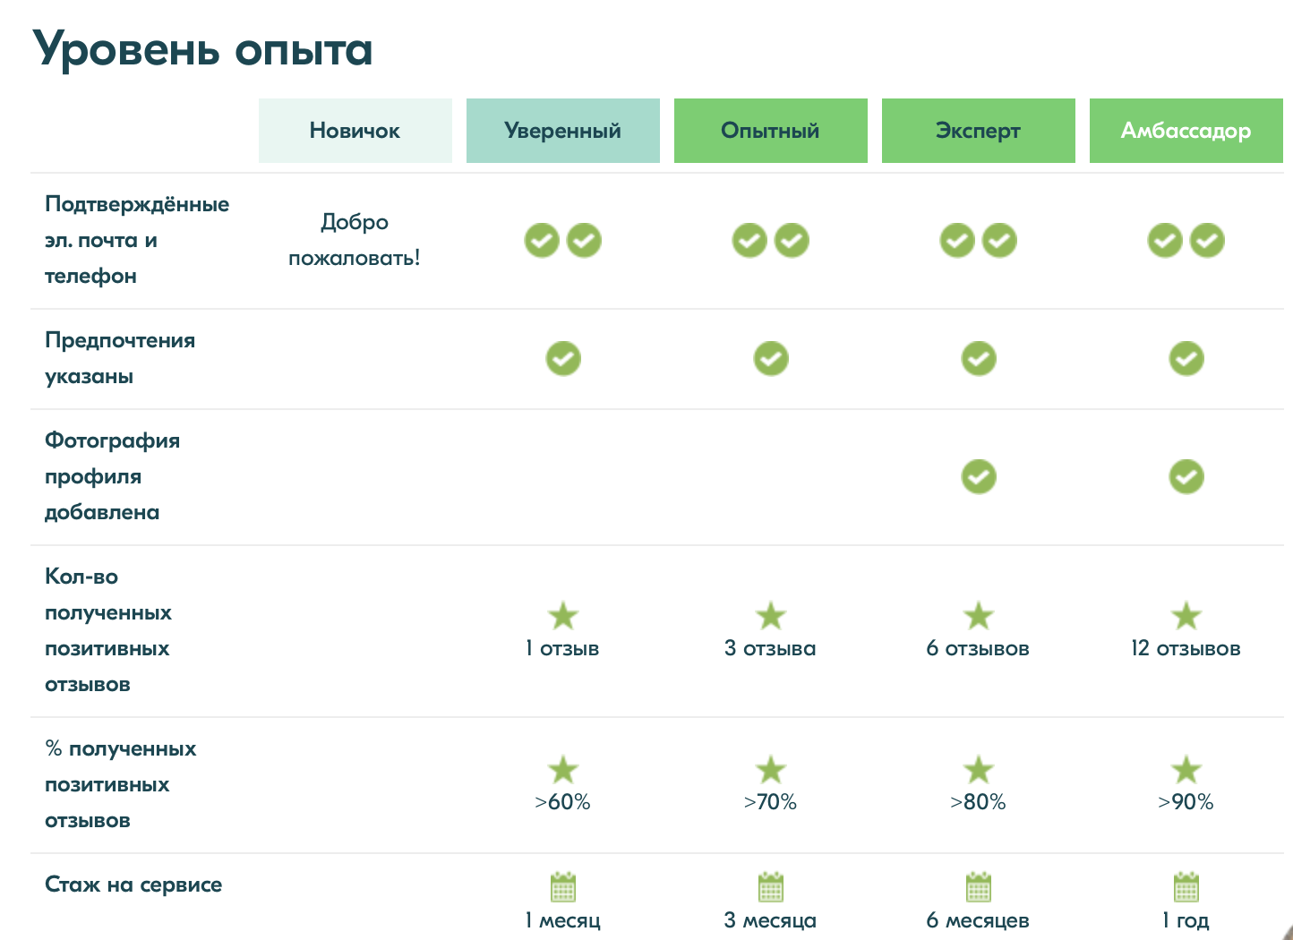The height and width of the screenshot is (940, 1293).
Task: Click the 3 месяца value
Action: 770,920
